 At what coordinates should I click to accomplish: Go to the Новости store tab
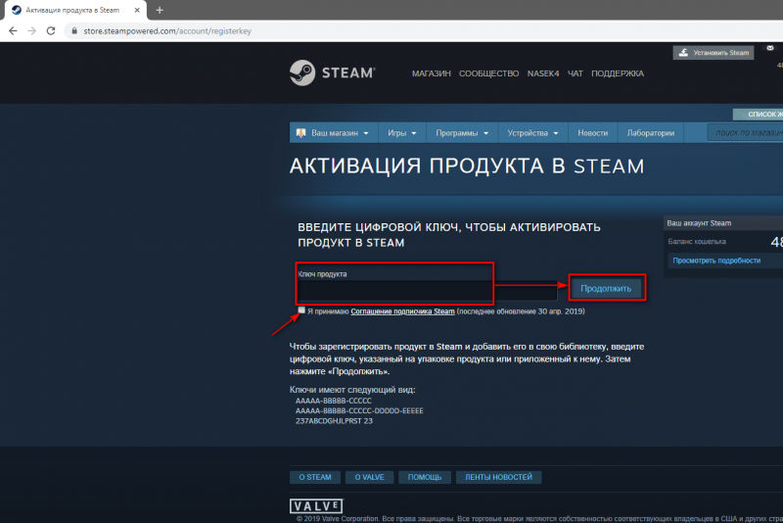pos(593,133)
